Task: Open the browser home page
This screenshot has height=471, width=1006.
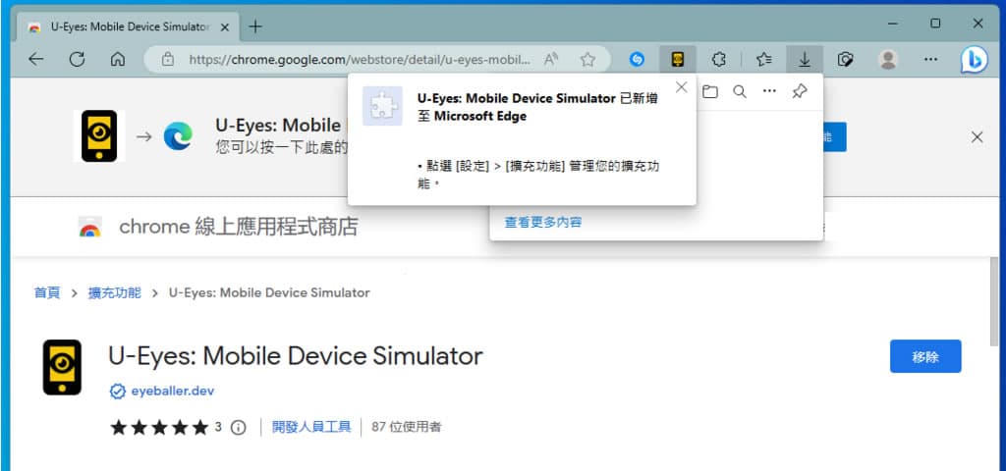Action: point(118,60)
